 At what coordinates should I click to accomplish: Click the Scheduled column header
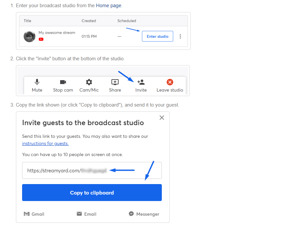pos(127,21)
